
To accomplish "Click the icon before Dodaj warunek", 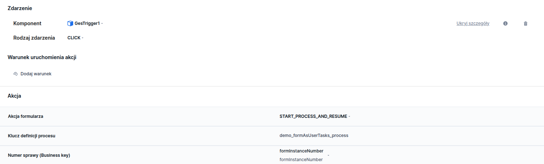I will 16,74.
